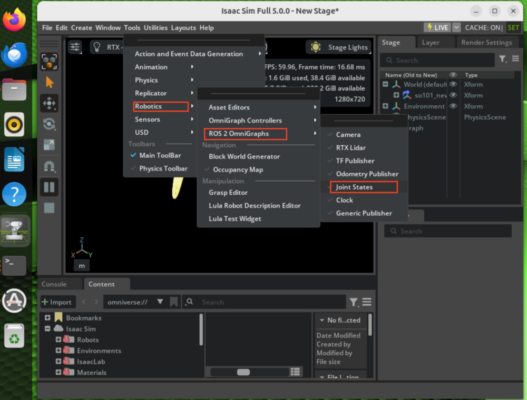Select the arrow selection tool in toolbar
Screen dimensions: 527x400
click(50, 82)
